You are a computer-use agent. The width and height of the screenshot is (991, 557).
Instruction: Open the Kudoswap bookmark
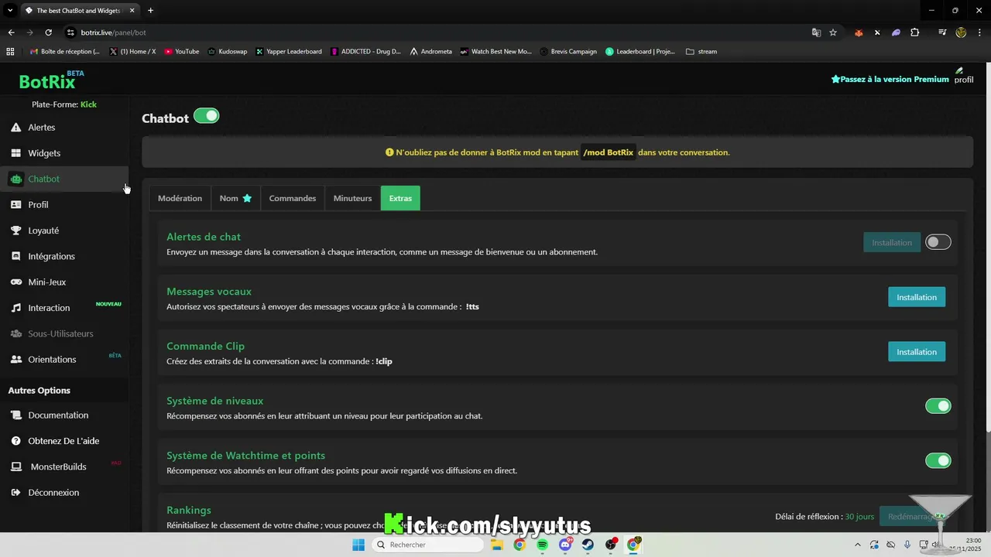pyautogui.click(x=227, y=52)
